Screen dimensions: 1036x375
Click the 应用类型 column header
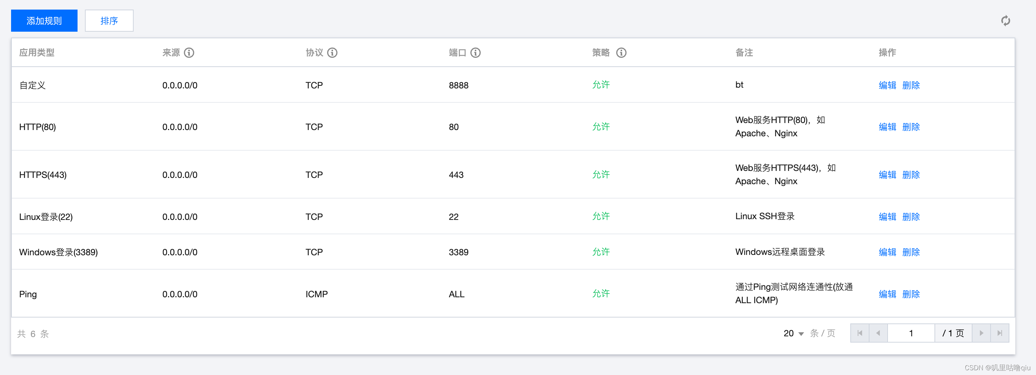[x=37, y=53]
